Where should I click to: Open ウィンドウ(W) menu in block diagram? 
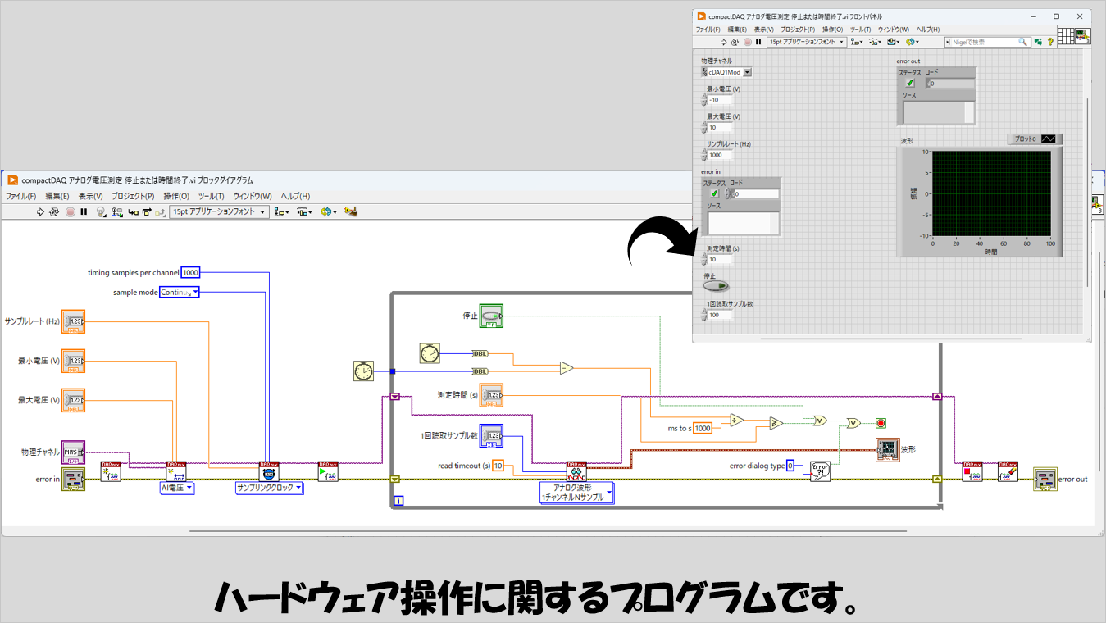click(252, 196)
